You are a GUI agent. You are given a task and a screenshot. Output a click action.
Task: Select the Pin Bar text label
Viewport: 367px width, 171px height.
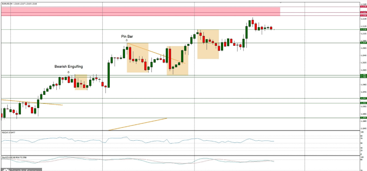(127, 36)
